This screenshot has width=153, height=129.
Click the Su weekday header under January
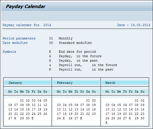pyautogui.click(x=45, y=92)
